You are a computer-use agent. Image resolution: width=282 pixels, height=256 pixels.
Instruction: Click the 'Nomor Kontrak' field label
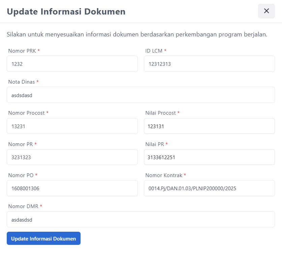pyautogui.click(x=164, y=175)
